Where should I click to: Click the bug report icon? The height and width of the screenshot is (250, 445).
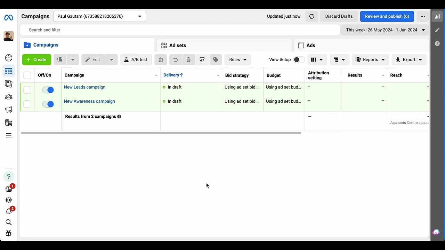click(9, 233)
